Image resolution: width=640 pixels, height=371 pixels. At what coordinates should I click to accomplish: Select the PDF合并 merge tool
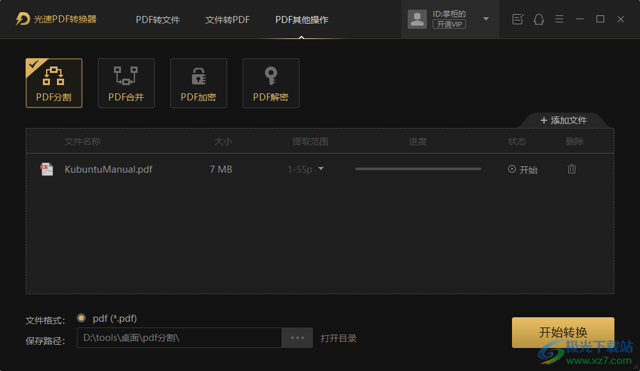pyautogui.click(x=126, y=83)
